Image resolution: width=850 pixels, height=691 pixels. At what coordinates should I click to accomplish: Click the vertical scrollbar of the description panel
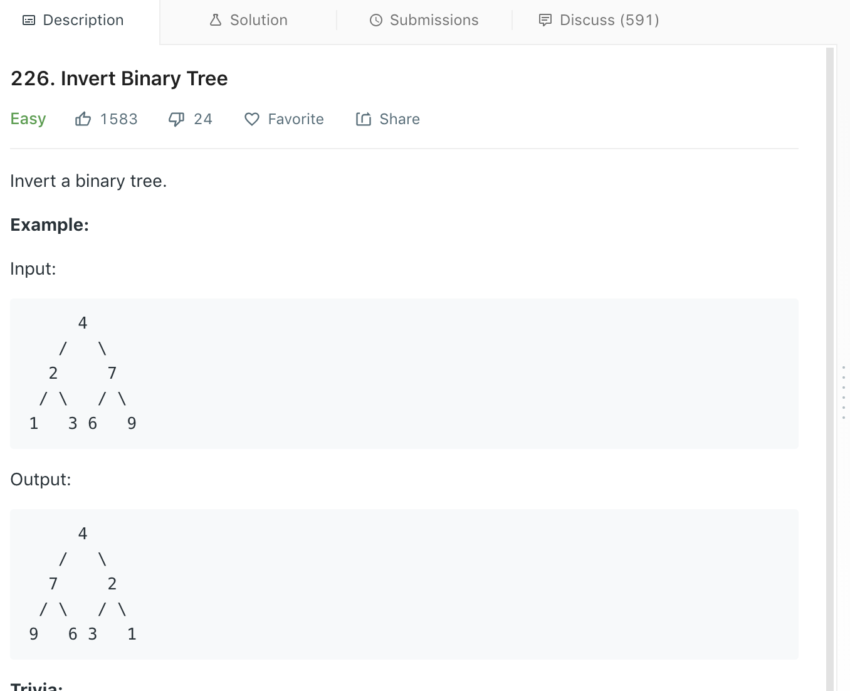click(830, 369)
